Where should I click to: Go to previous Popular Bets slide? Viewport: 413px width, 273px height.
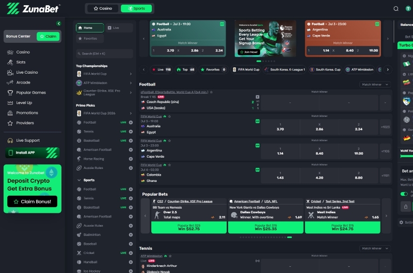pyautogui.click(x=145, y=216)
